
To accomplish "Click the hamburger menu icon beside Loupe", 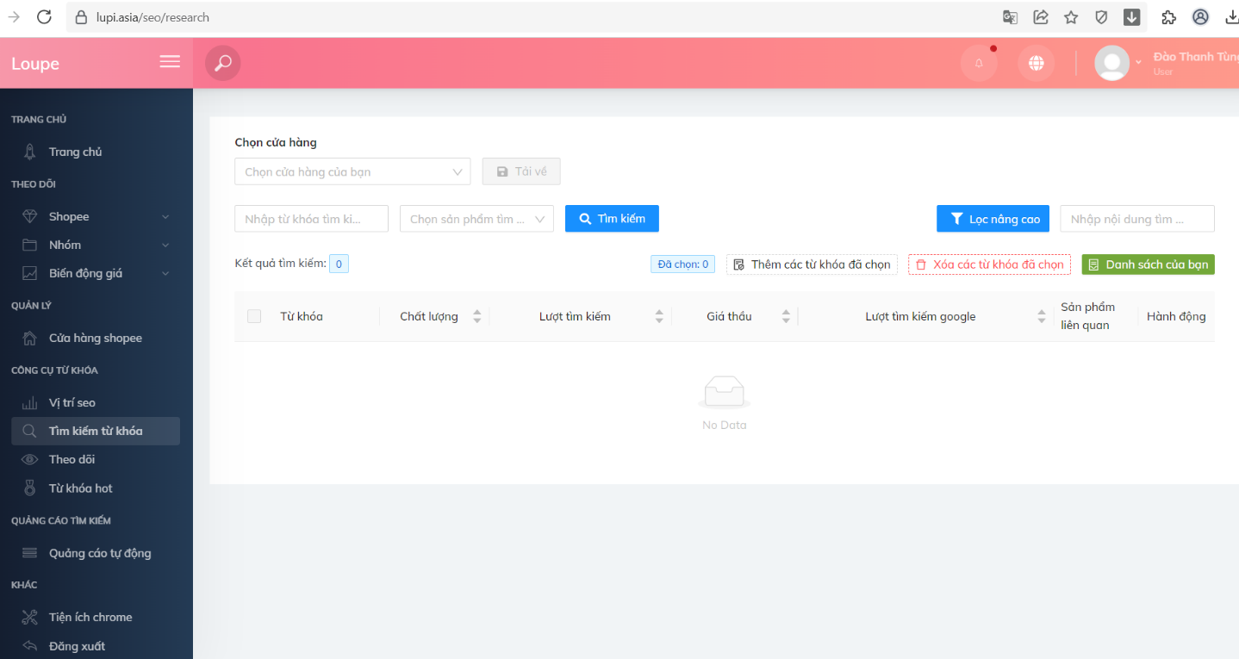I will (170, 62).
